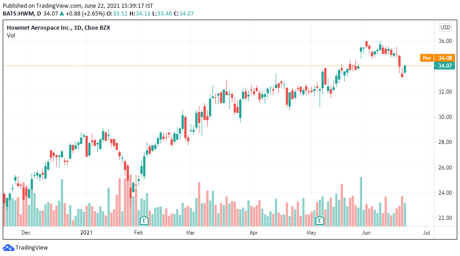The width and height of the screenshot is (460, 256).
Task: Click the C:34.07 close value
Action: point(184,14)
